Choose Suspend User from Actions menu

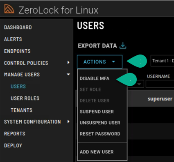(97, 112)
